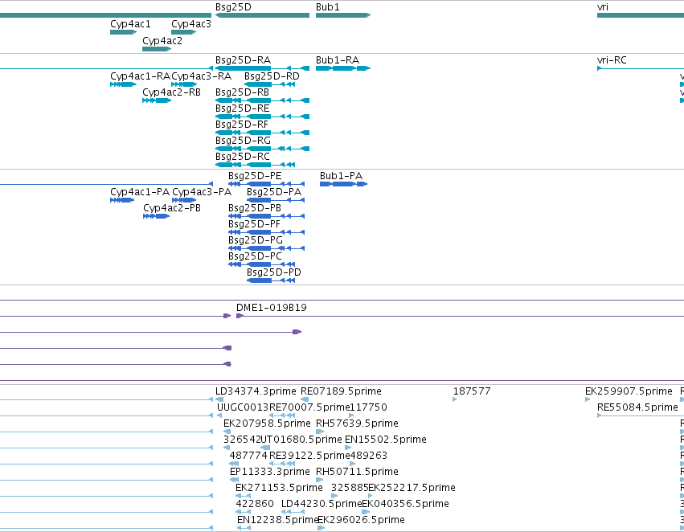Screen dimensions: 684x532
Task: Click the RE39122.5prime EST label
Action: (309, 456)
